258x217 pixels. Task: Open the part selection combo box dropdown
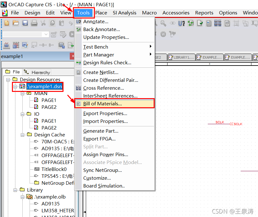click(46, 34)
